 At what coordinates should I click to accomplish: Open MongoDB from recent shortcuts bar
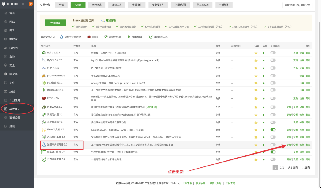click(129, 37)
